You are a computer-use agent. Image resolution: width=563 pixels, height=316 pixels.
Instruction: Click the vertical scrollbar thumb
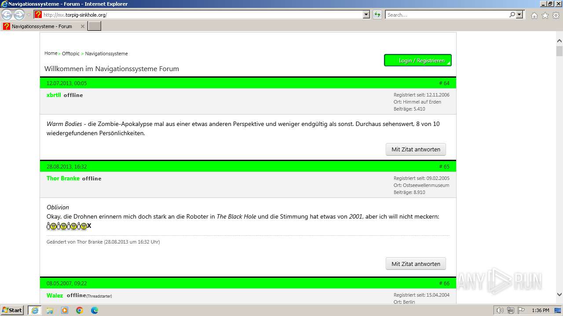tap(559, 51)
